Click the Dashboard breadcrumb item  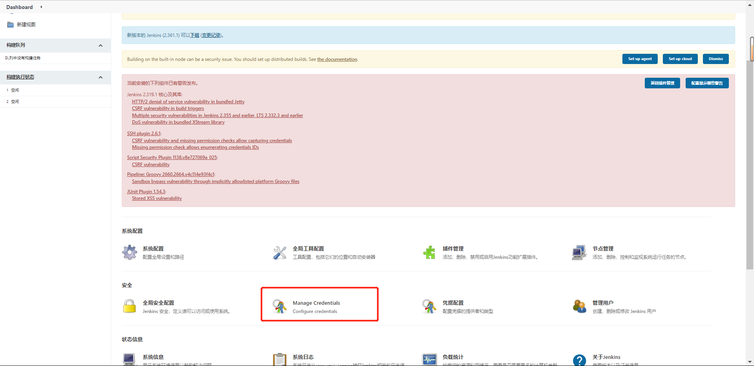(x=20, y=7)
